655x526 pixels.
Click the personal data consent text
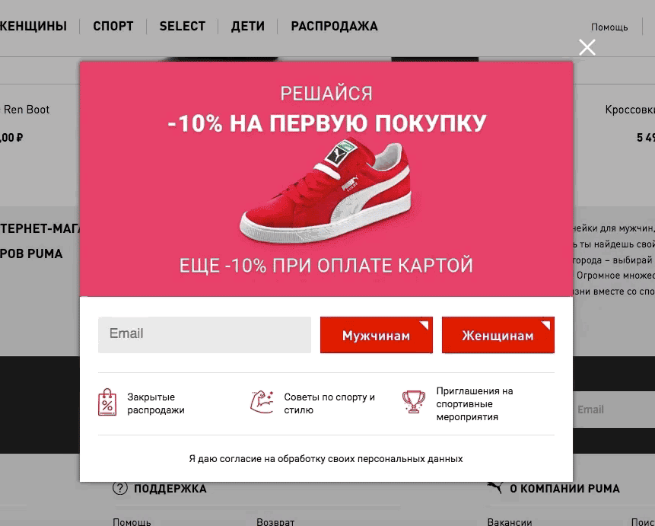[326, 459]
